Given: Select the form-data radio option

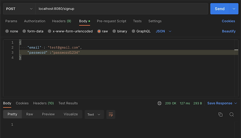Looking at the screenshot, I should coord(24,31).
